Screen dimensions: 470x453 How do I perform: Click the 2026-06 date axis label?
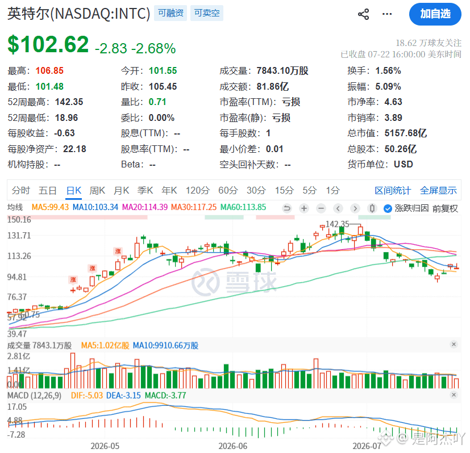tap(232, 446)
